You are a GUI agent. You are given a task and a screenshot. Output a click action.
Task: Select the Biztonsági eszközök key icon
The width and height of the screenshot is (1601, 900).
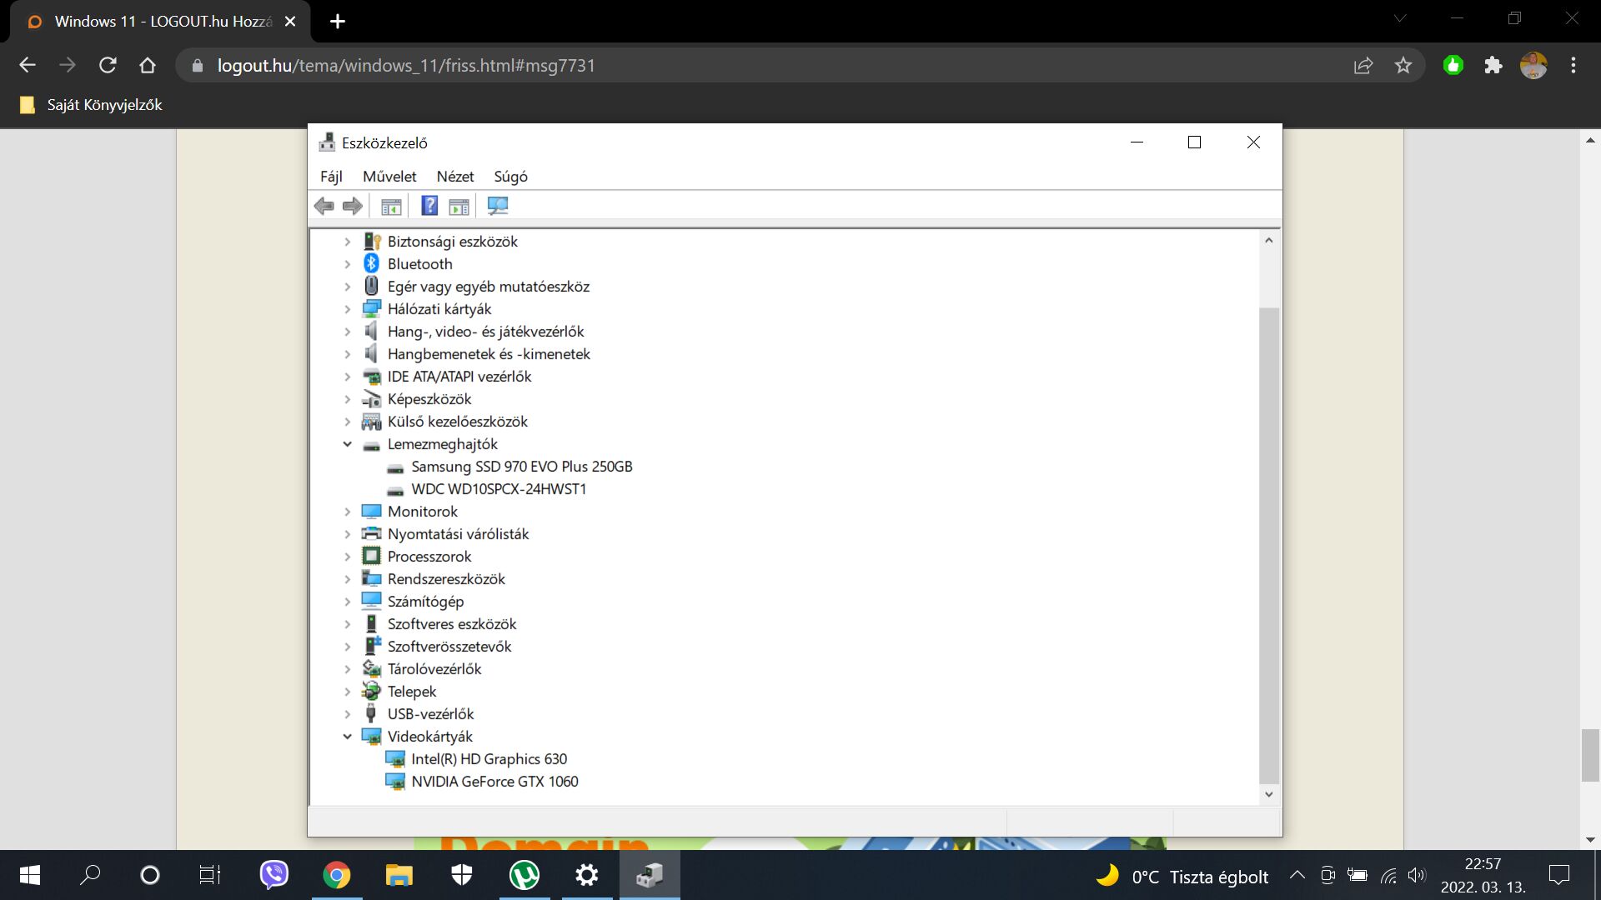(x=372, y=241)
